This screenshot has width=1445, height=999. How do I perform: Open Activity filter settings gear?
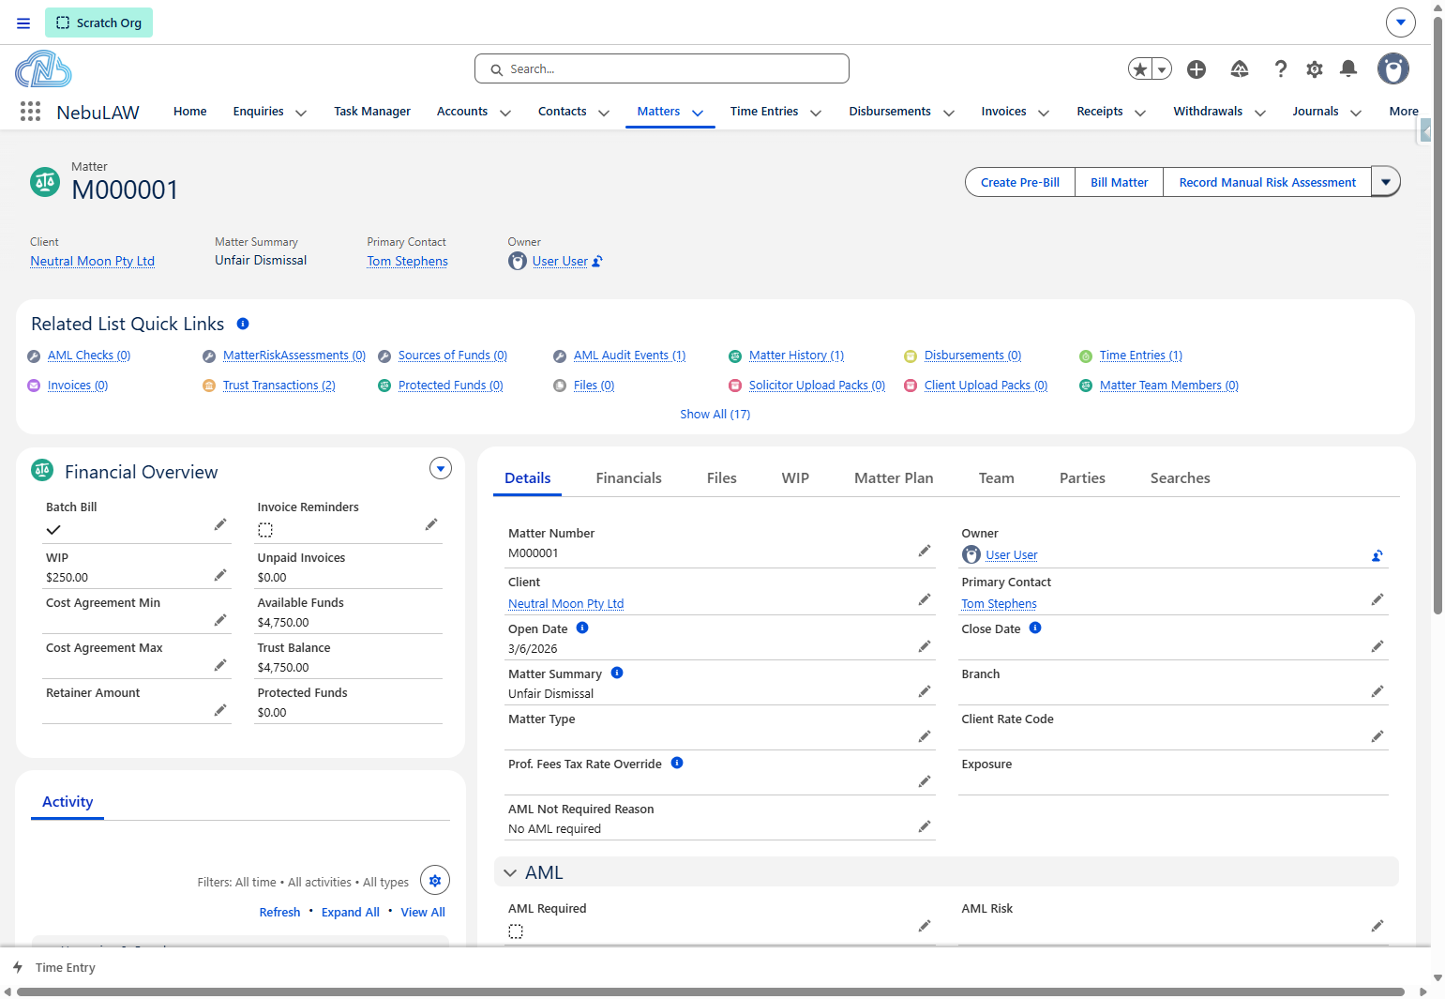click(x=435, y=881)
